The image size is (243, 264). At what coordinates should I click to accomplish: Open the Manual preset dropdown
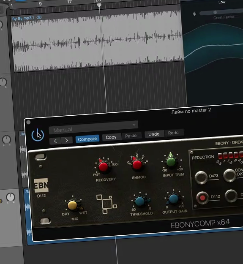[x=93, y=128]
